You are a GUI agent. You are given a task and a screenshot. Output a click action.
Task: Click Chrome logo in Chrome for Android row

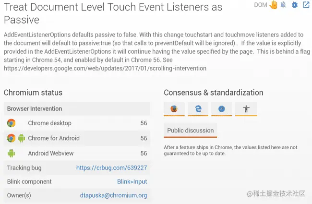[11, 138]
